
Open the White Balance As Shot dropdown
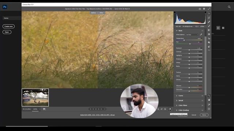[192, 35]
